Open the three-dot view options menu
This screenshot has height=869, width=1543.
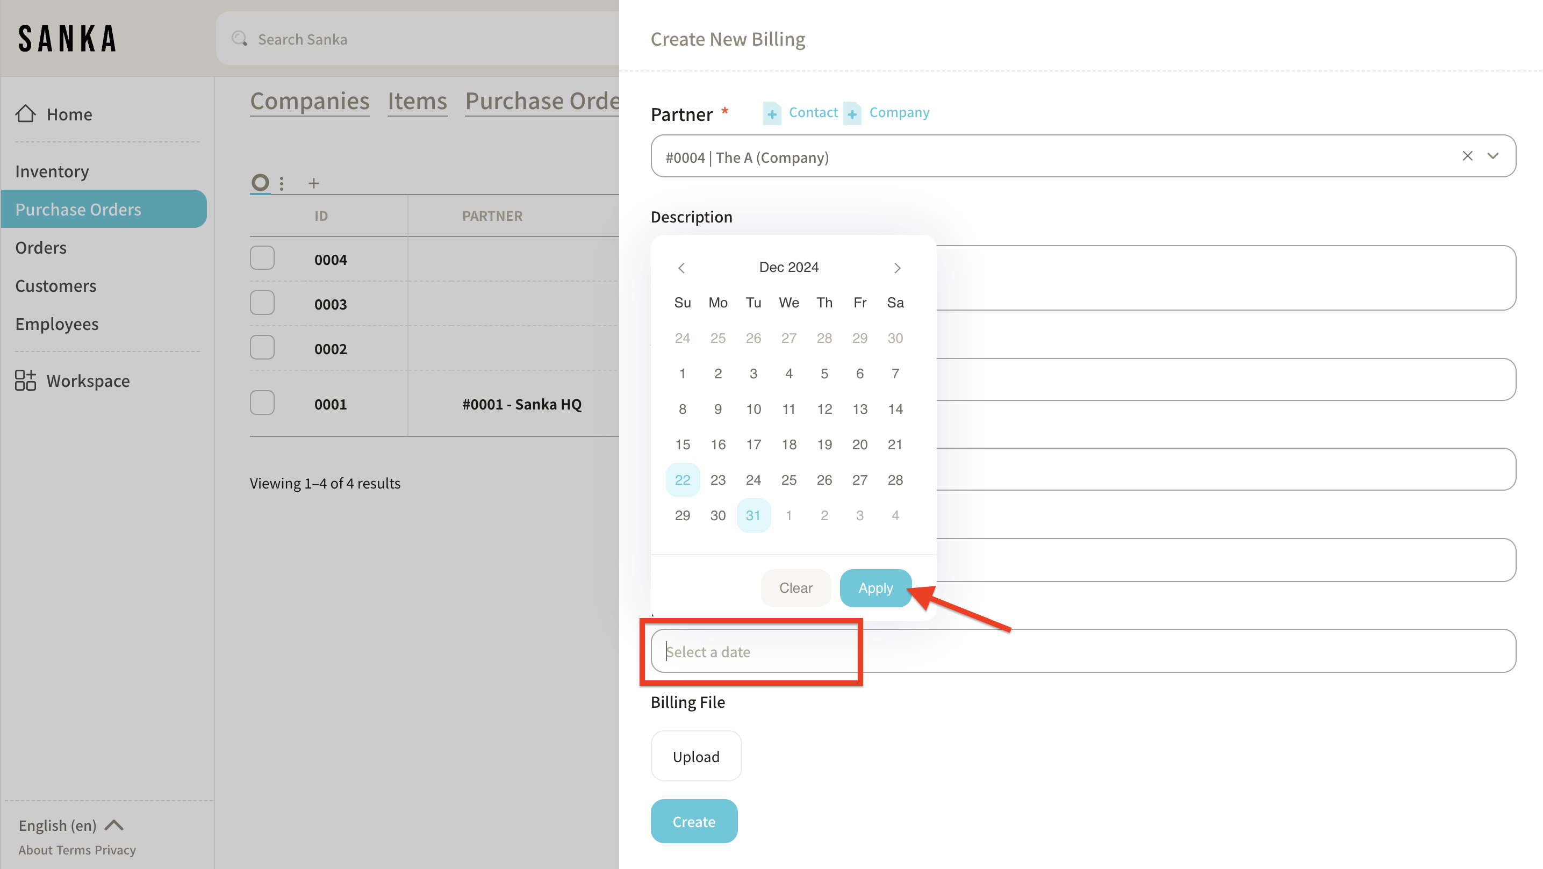[x=282, y=183]
